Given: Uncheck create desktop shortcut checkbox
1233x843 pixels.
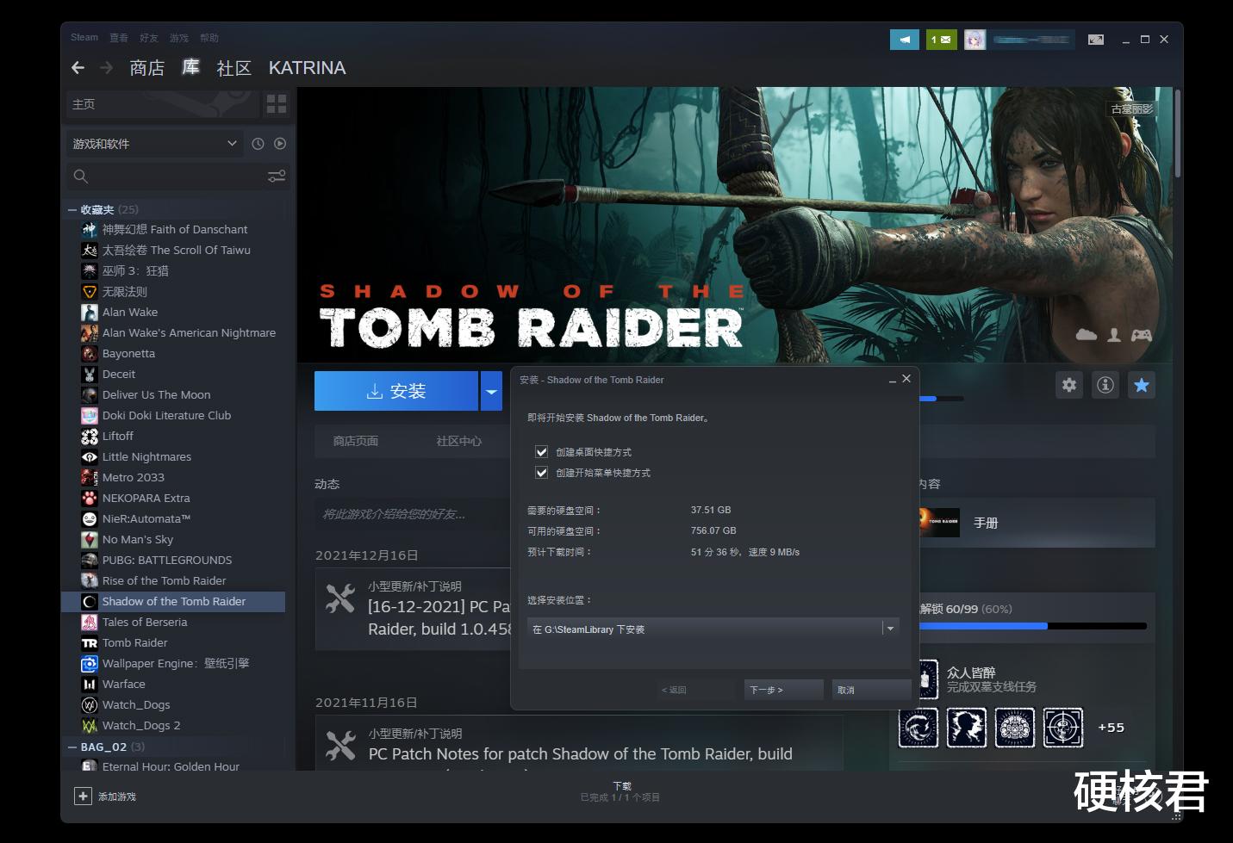Looking at the screenshot, I should click(542, 452).
